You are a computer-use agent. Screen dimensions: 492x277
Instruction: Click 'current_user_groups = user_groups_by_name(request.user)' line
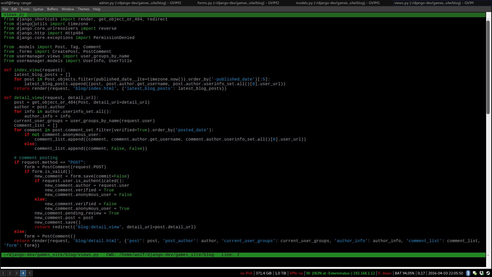coord(84,121)
